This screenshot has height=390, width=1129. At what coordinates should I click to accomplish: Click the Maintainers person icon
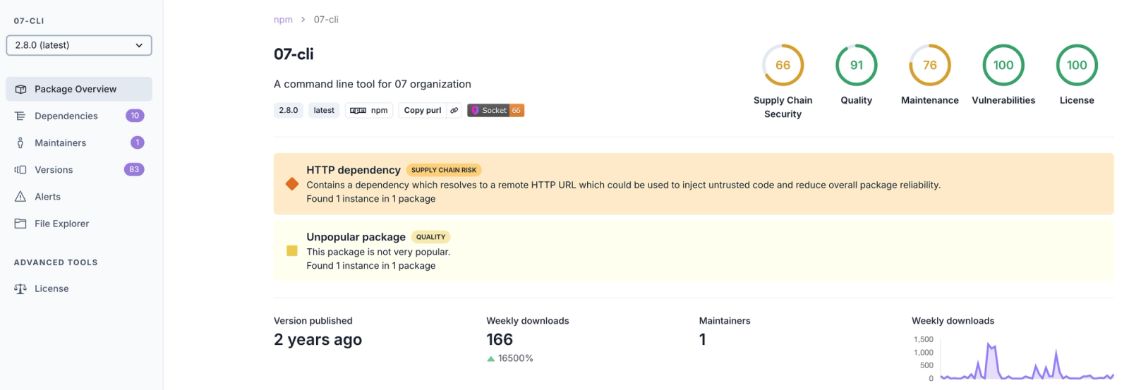point(20,143)
